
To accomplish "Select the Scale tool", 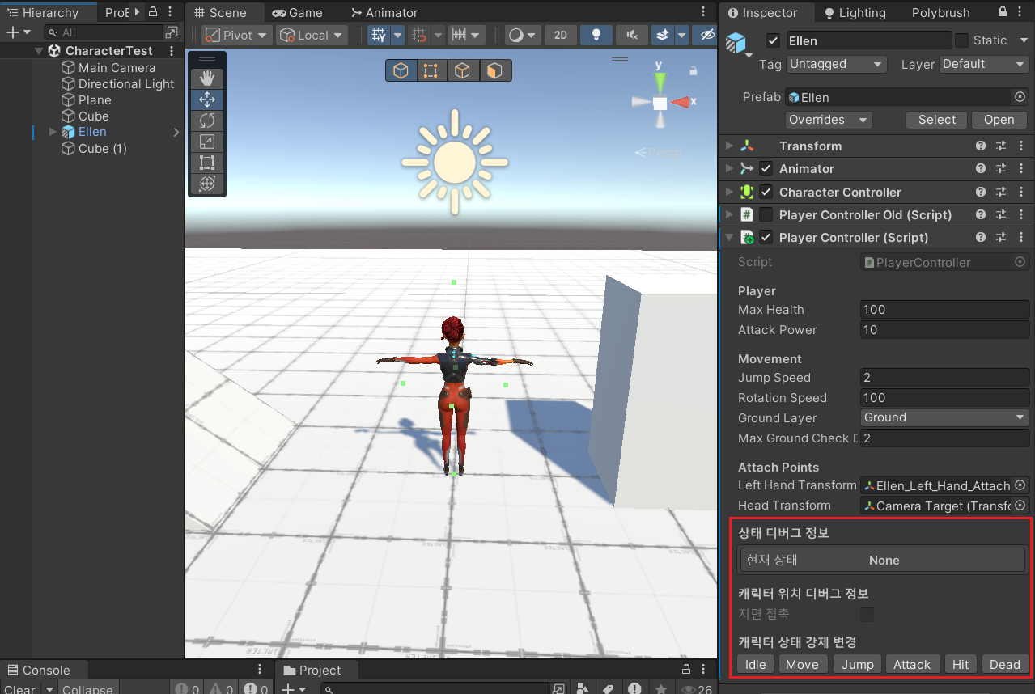I will click(x=207, y=142).
